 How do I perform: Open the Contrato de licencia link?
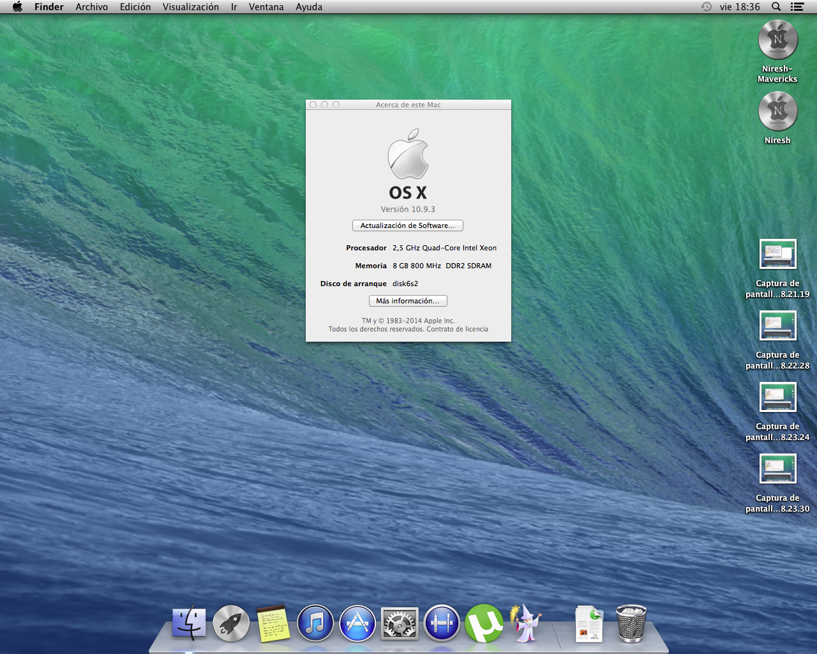[x=457, y=330]
